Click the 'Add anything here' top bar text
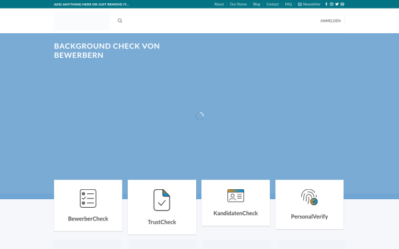This screenshot has width=399, height=249. pyautogui.click(x=91, y=5)
